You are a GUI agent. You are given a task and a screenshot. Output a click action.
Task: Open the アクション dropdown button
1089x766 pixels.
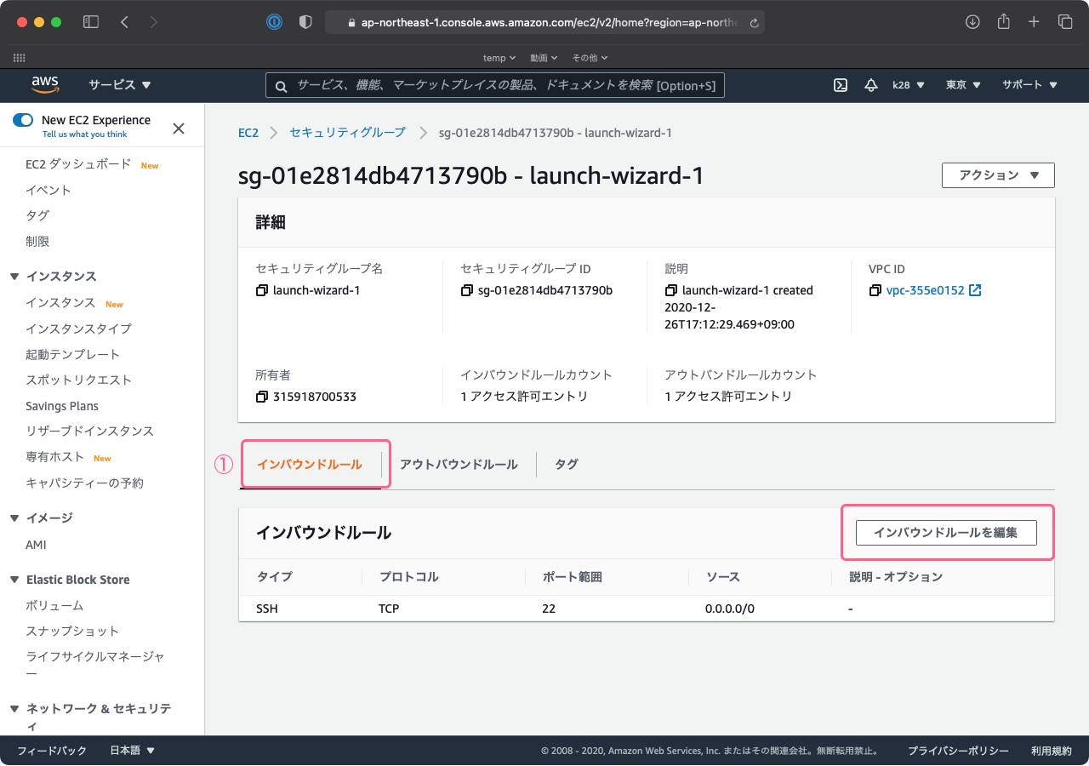point(998,175)
